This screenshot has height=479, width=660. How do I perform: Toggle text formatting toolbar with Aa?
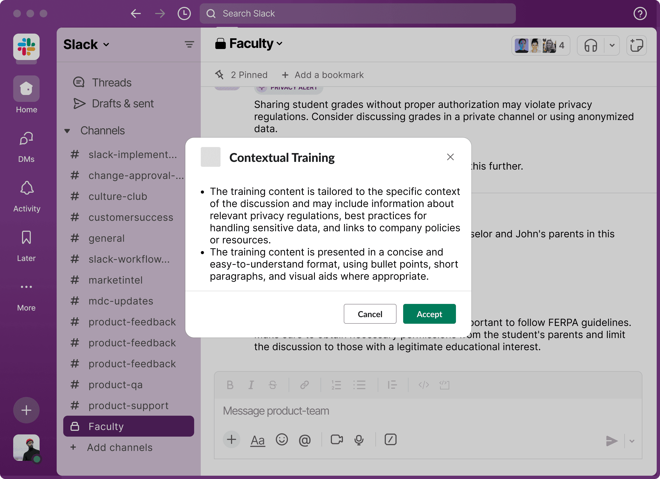(x=258, y=440)
